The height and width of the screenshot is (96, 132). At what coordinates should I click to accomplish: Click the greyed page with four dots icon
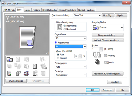coord(18,59)
